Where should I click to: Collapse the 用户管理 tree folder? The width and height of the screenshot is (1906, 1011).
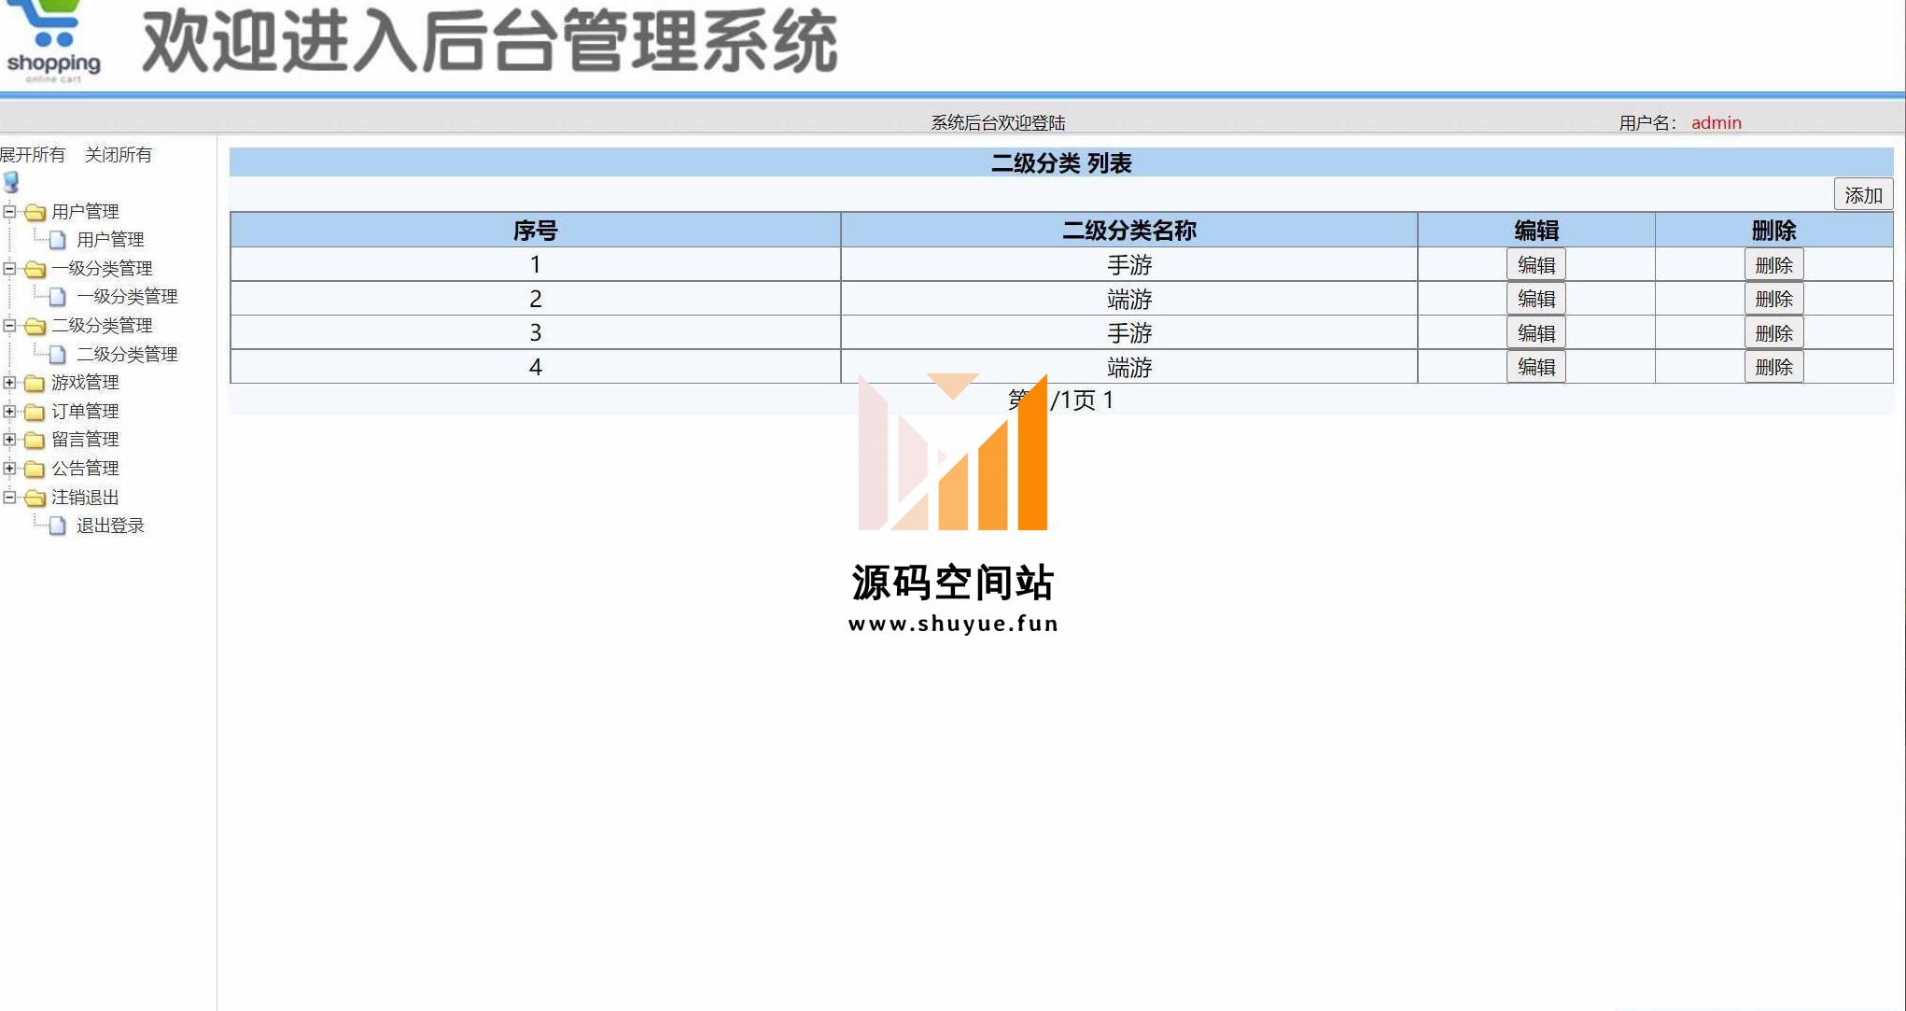[9, 211]
